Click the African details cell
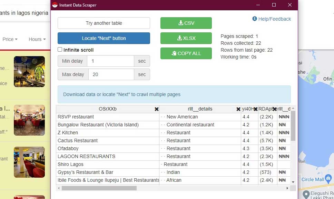The image size is (334, 199). click(x=200, y=180)
